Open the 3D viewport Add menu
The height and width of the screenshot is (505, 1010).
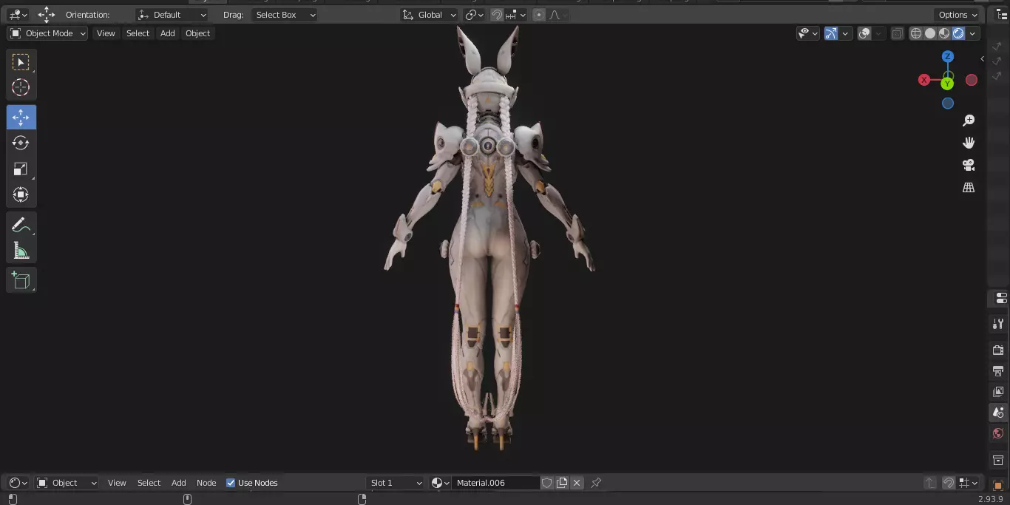coord(168,33)
